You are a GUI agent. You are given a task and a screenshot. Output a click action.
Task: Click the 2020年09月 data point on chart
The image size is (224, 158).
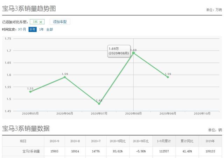168,77
